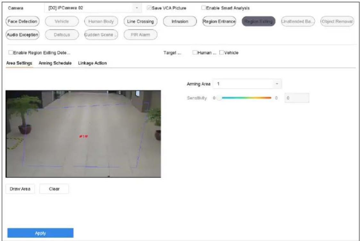
Task: Switch to Area Settings tab
Action: pyautogui.click(x=19, y=63)
